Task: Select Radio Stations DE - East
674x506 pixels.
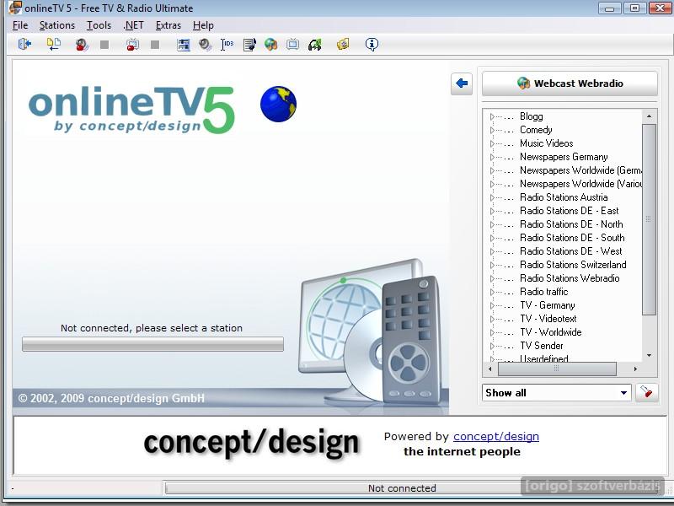Action: (570, 211)
